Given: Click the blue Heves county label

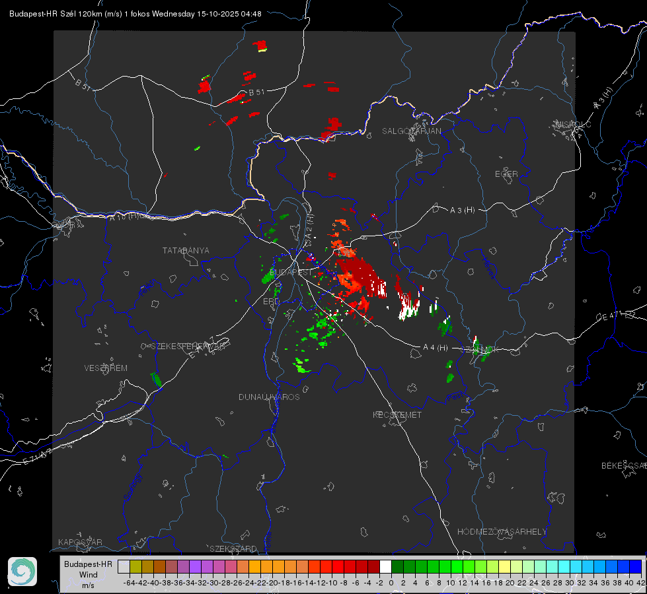Looking at the screenshot, I should pyautogui.click(x=488, y=269).
